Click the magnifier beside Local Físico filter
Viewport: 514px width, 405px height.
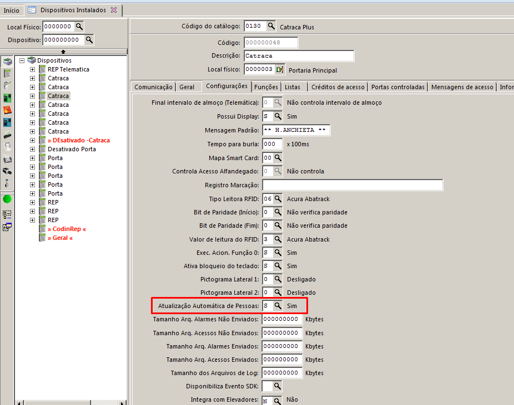point(79,27)
